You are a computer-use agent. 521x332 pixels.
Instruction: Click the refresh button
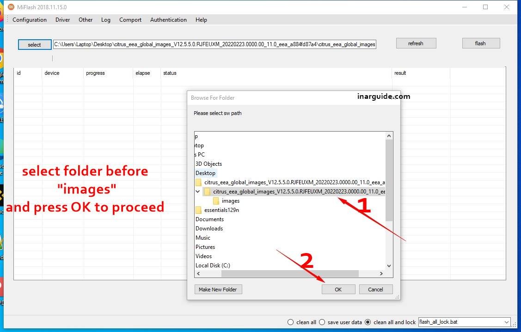click(x=416, y=43)
